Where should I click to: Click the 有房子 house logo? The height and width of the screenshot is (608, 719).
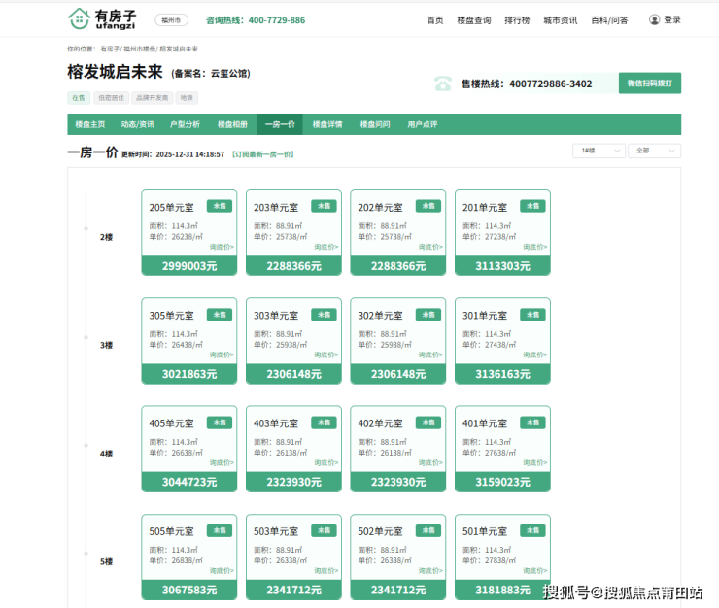click(x=79, y=18)
